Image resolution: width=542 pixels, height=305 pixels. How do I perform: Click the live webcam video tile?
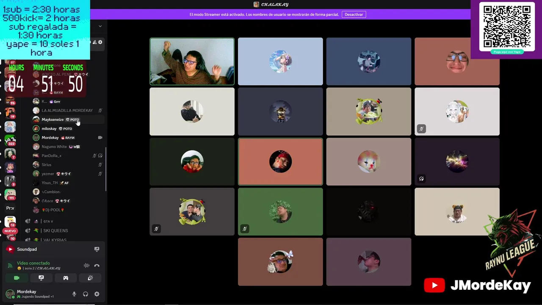[192, 61]
